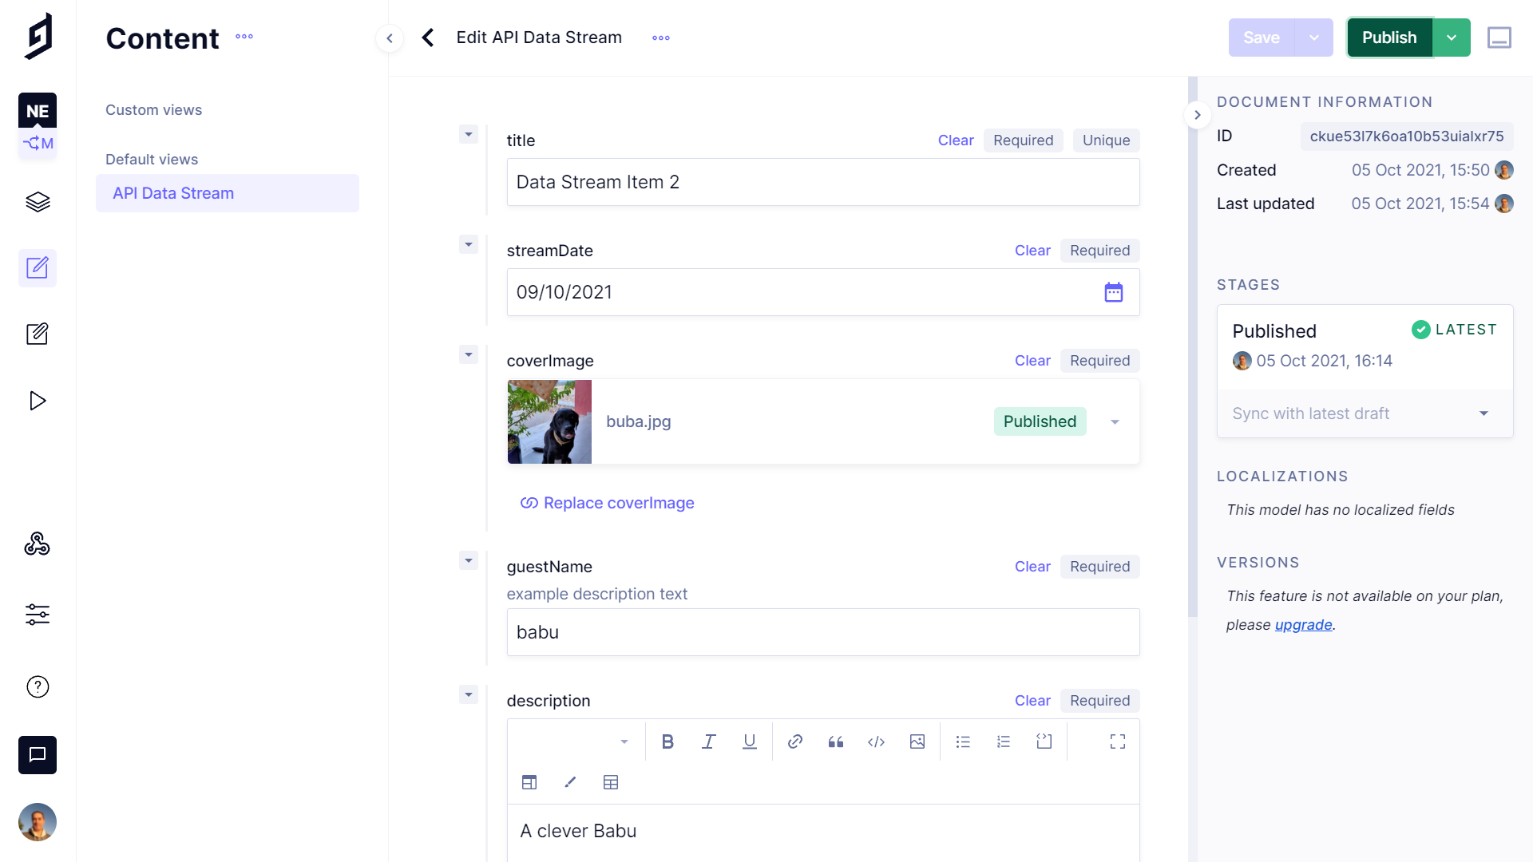1533x862 pixels.
Task: Expand the Published status dropdown on coverImage
Action: [x=1113, y=421]
